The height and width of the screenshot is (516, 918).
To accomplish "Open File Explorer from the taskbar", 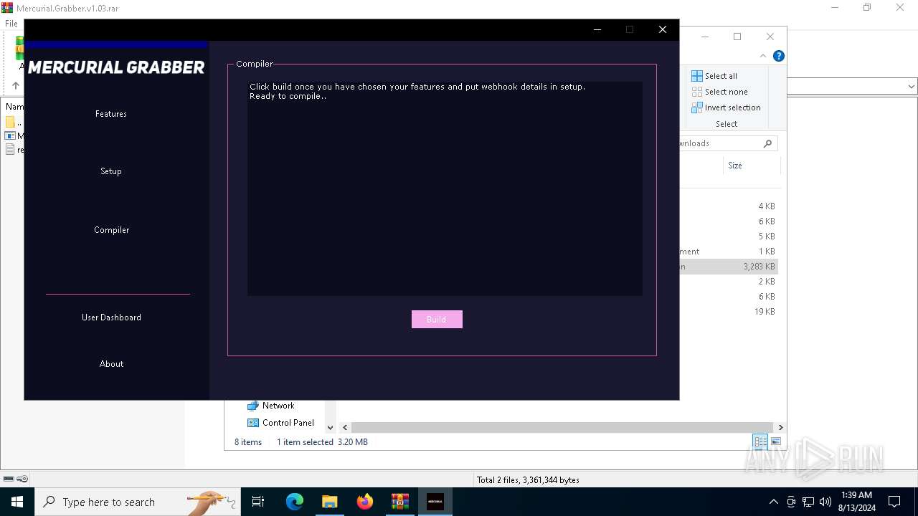I will point(330,502).
